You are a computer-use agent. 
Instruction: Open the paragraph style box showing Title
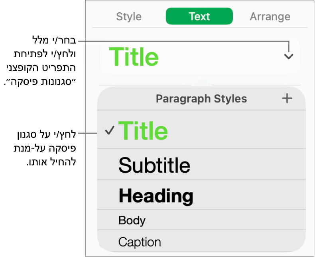199,56
